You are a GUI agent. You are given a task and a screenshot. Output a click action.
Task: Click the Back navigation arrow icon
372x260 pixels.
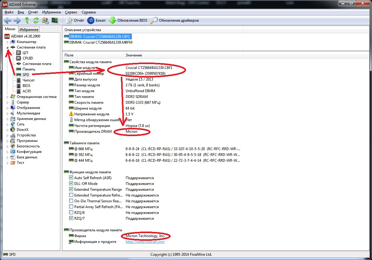8,20
